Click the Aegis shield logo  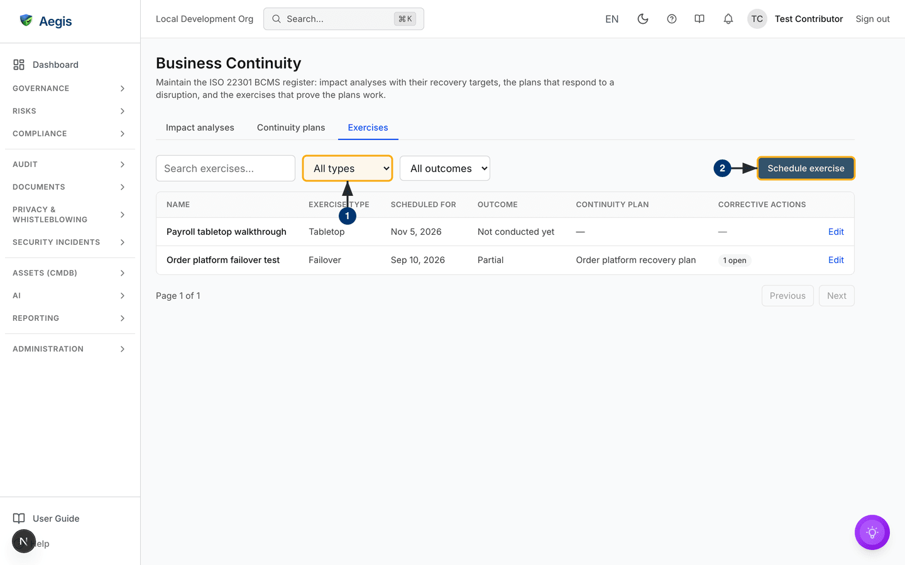[26, 21]
